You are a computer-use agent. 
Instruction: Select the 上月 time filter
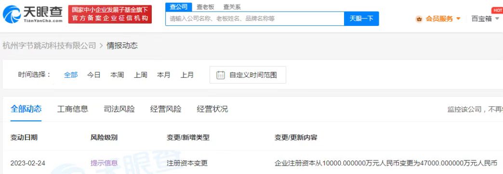(187, 75)
